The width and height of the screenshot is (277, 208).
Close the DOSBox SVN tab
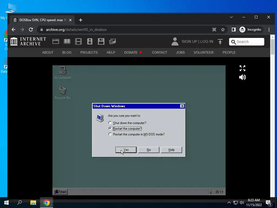[x=70, y=20]
